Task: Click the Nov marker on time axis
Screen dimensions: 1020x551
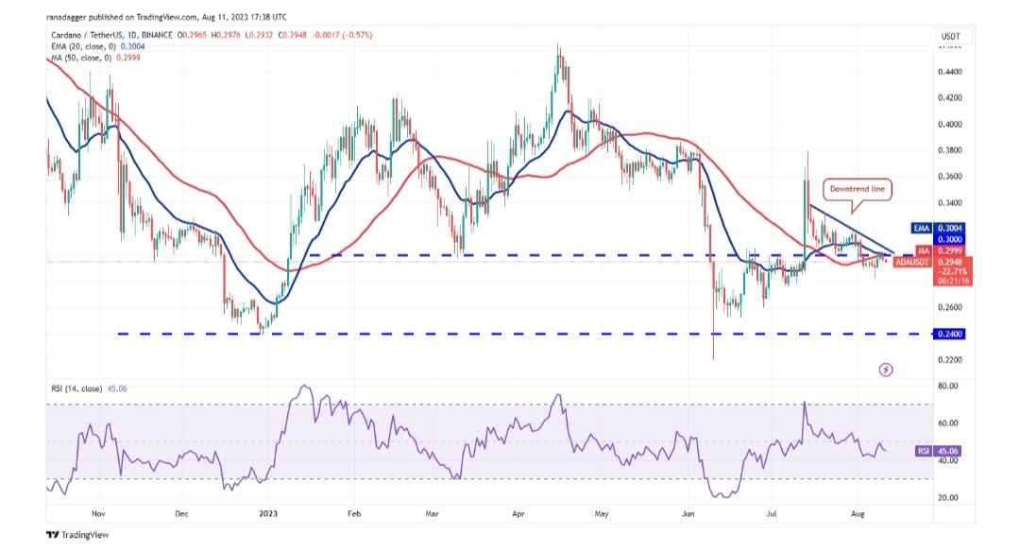Action: [96, 517]
